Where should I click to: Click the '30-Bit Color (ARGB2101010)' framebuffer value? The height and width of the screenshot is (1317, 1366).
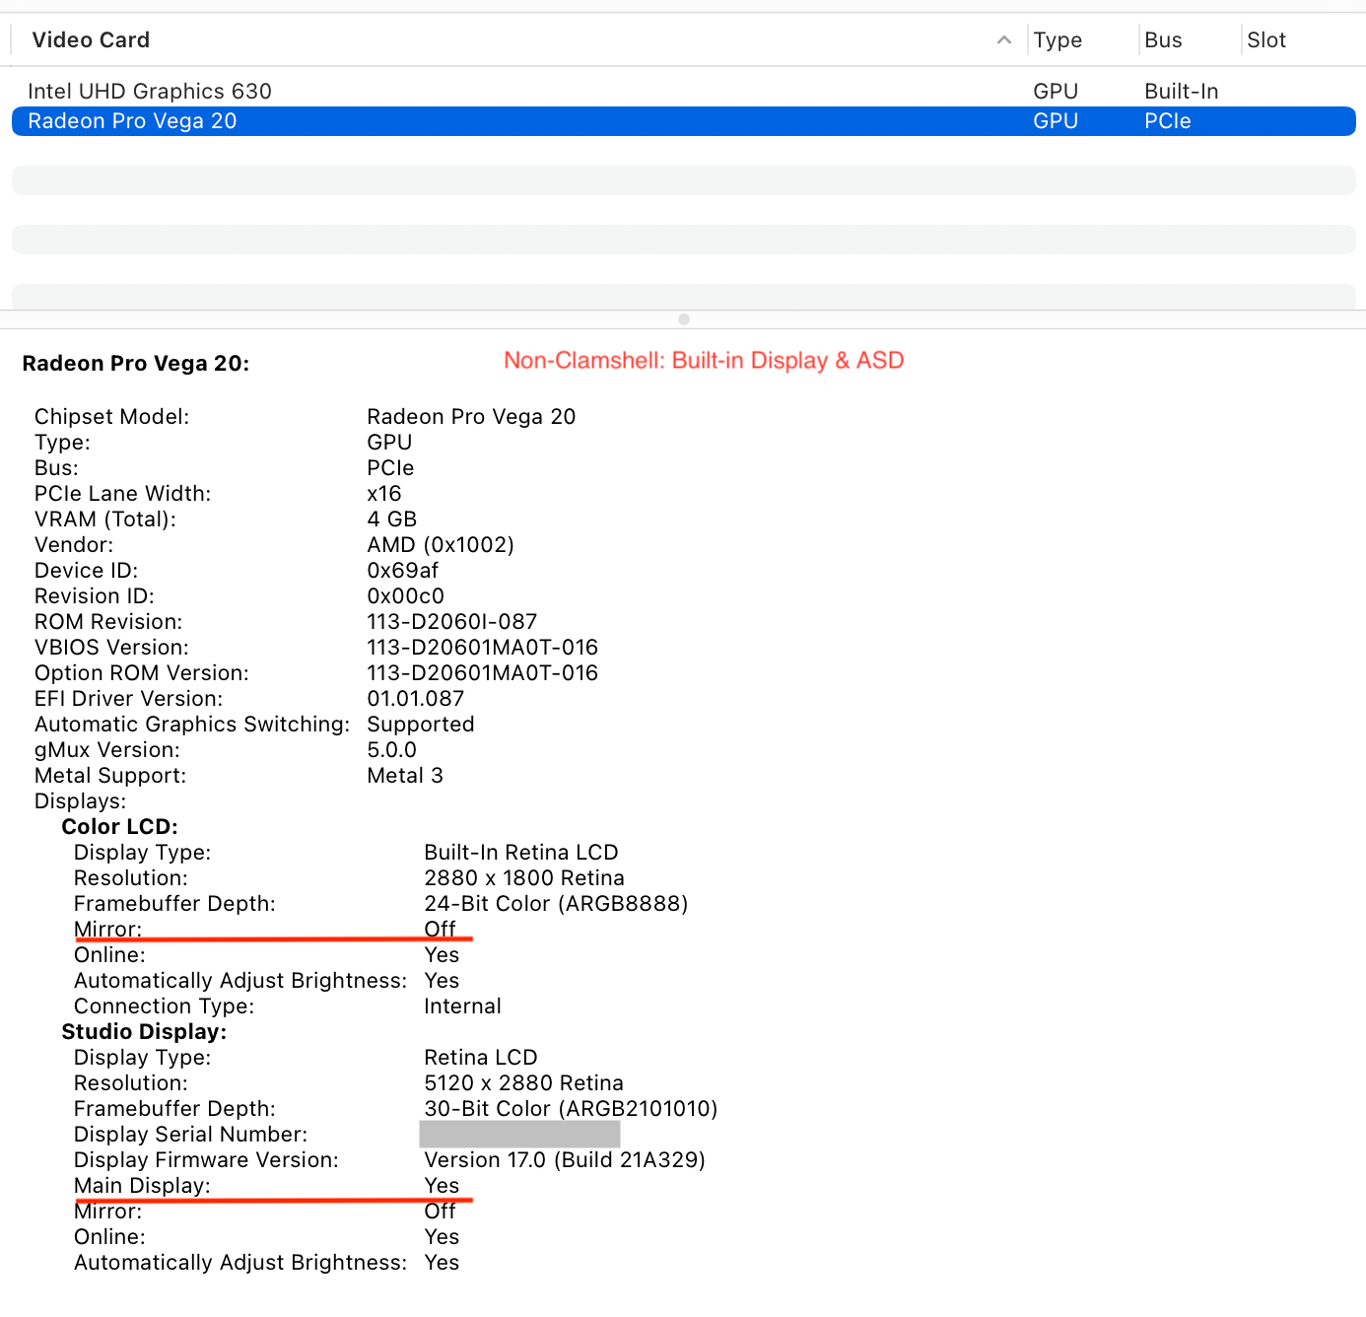[572, 1109]
